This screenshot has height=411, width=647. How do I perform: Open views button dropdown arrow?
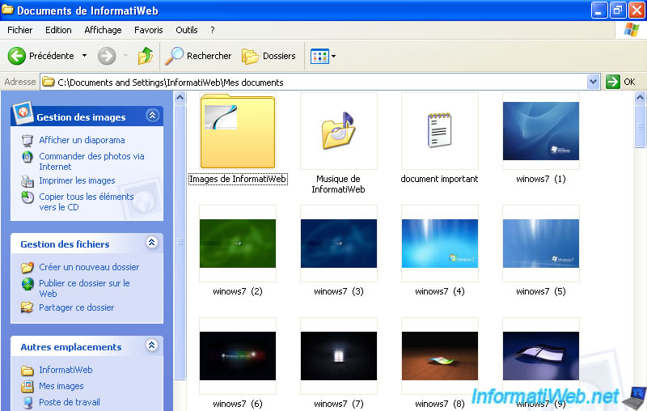click(x=333, y=56)
